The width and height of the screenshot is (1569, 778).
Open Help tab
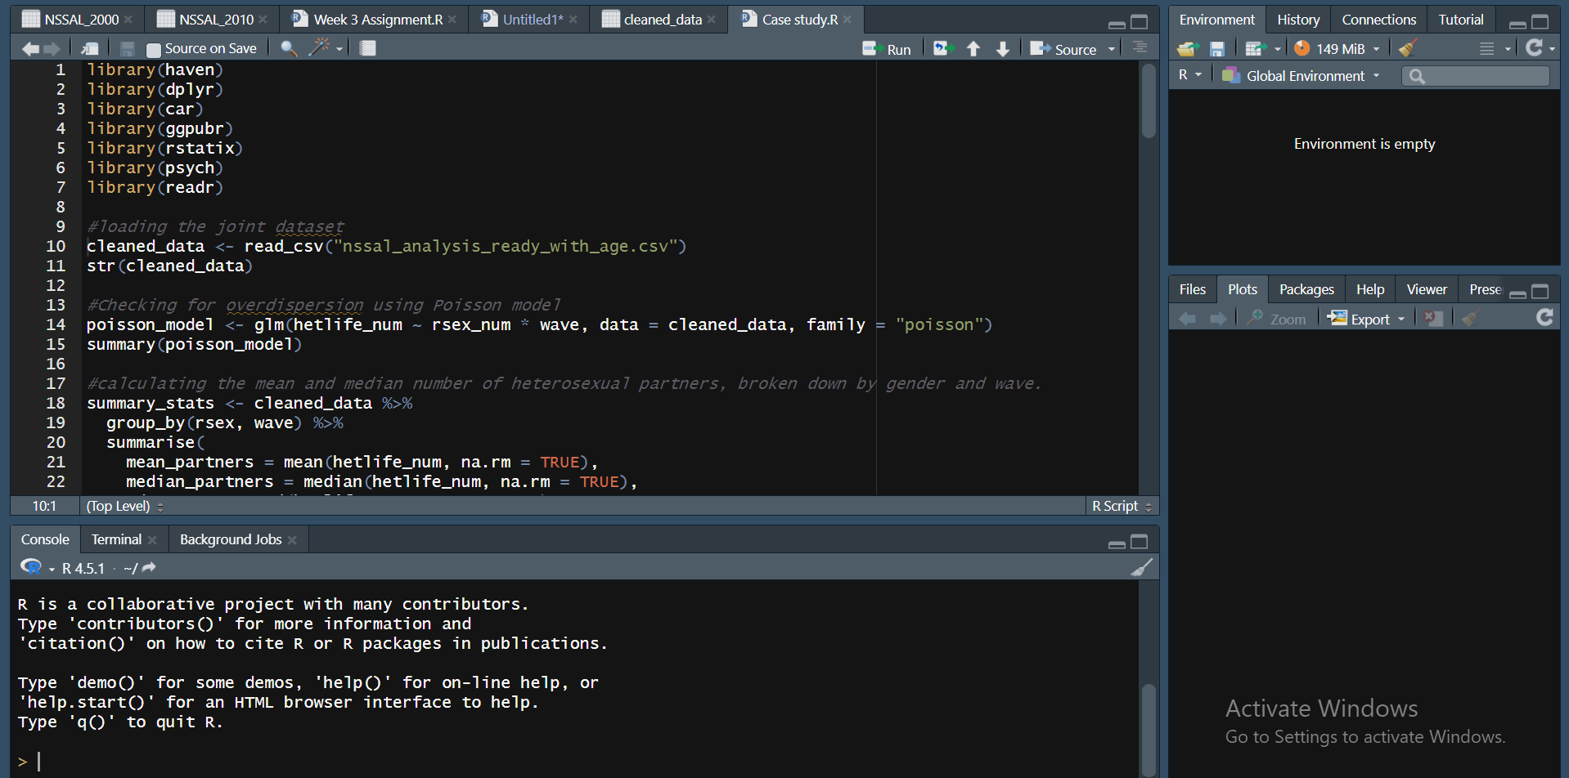(1370, 289)
